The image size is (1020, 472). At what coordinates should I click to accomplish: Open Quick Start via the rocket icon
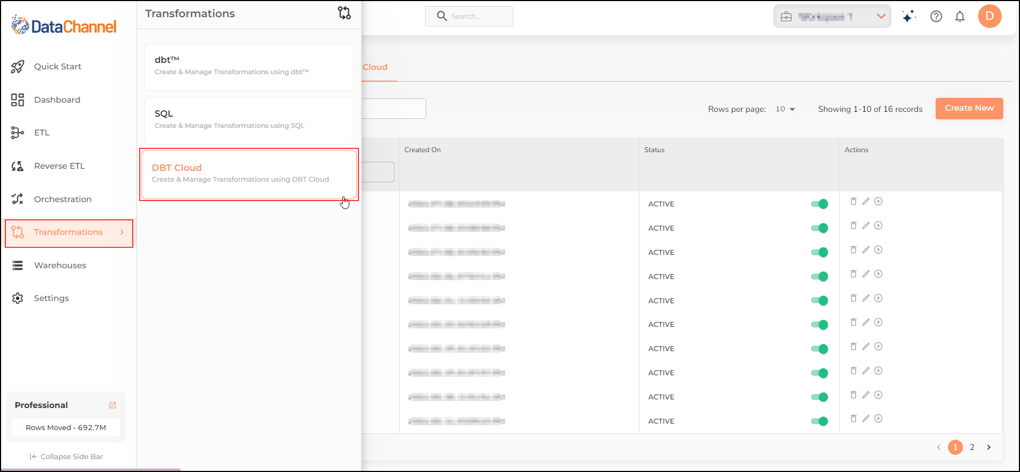[x=18, y=67]
